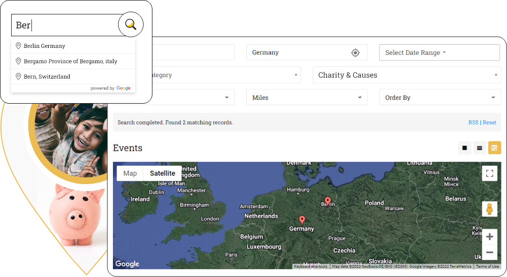
Task: Click the red marker over Germany
Action: pyautogui.click(x=302, y=220)
